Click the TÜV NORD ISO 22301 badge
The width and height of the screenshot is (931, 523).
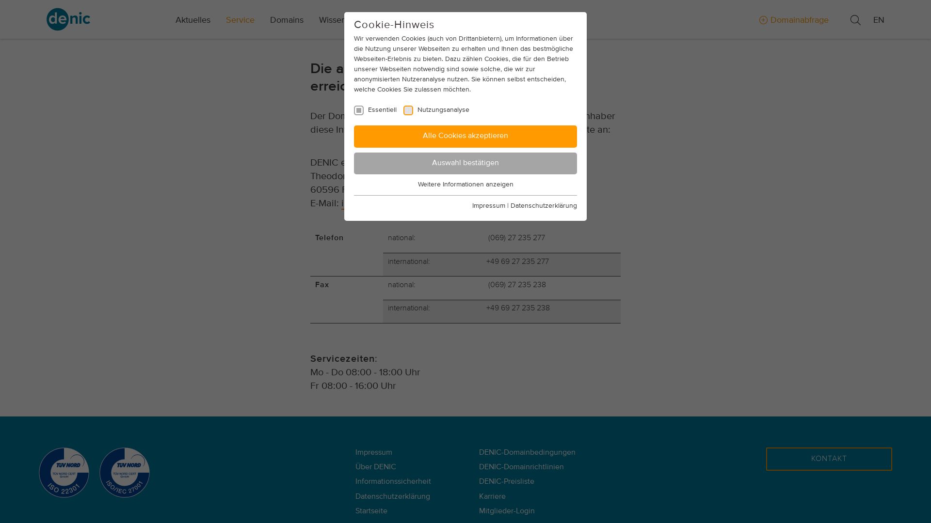click(64, 472)
